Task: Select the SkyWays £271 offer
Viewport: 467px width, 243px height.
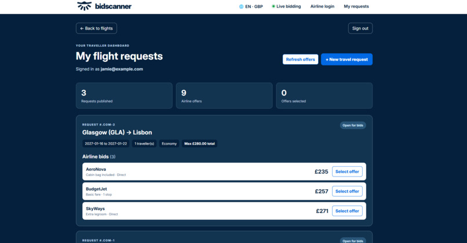Action: [347, 211]
